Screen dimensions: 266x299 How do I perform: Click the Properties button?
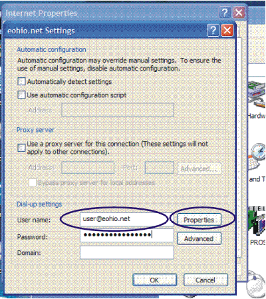[199, 220]
